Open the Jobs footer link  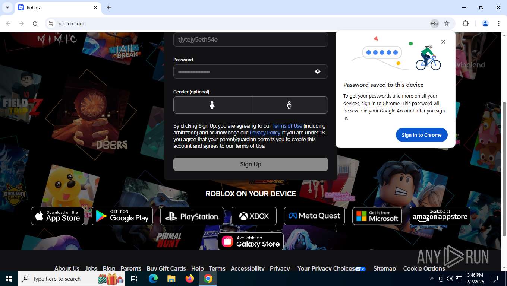point(91,268)
